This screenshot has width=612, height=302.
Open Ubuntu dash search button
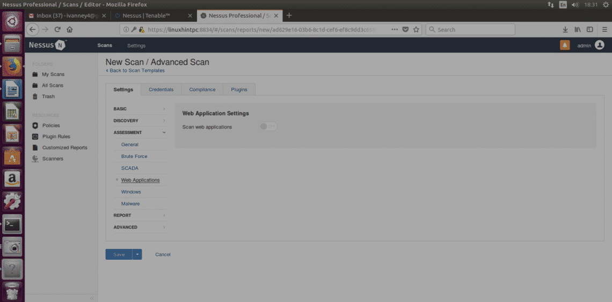click(x=12, y=21)
